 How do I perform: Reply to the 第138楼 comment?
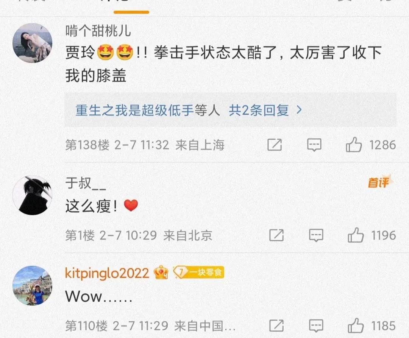click(314, 145)
